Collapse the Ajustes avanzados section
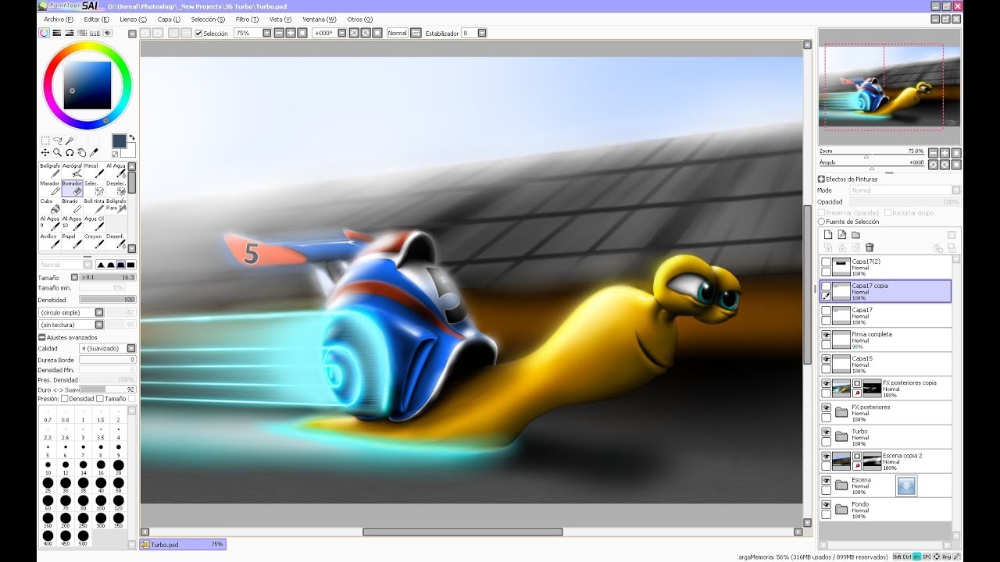This screenshot has height=562, width=1000. pyautogui.click(x=41, y=337)
